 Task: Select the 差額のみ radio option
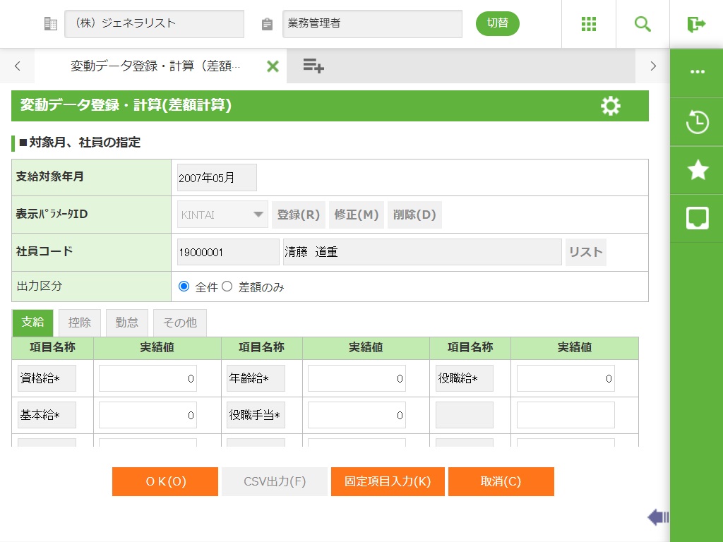(227, 287)
